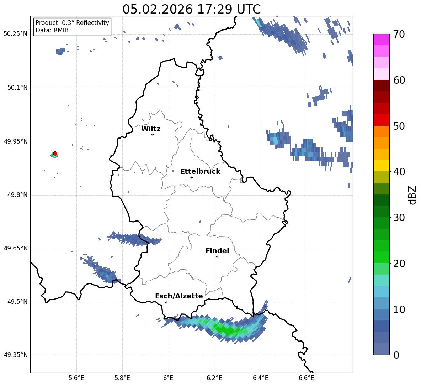Click the Findel station cross marker

click(x=217, y=257)
